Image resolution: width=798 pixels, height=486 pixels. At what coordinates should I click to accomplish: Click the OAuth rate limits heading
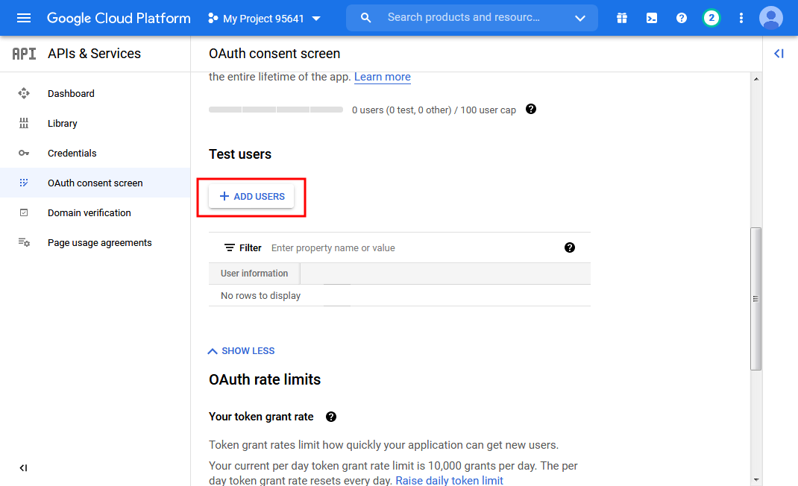(x=265, y=379)
